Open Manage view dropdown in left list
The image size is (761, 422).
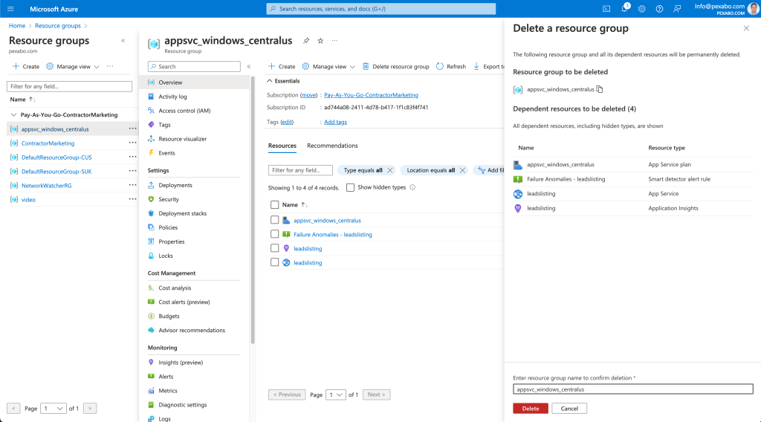(73, 66)
